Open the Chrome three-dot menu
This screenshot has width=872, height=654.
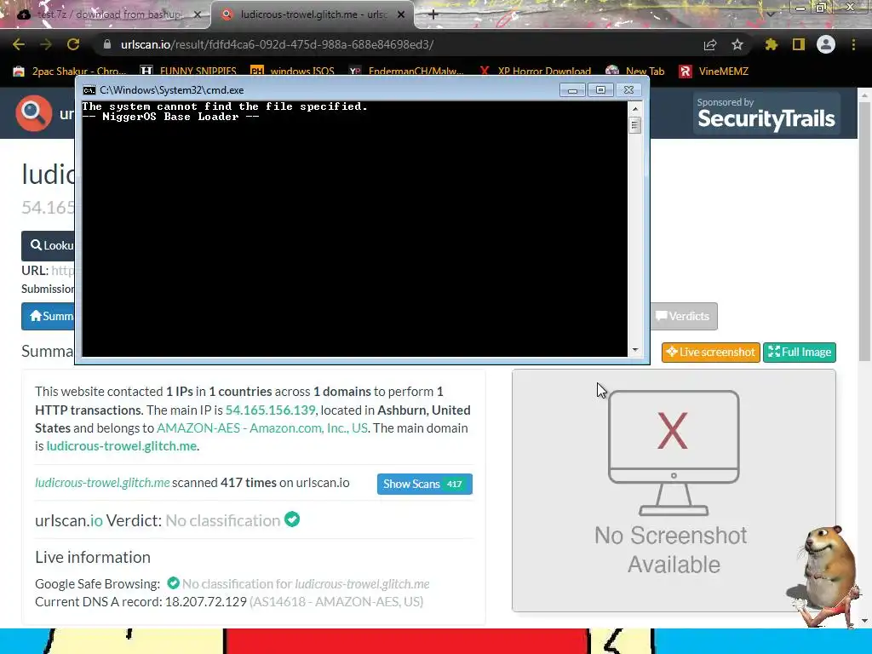853,44
